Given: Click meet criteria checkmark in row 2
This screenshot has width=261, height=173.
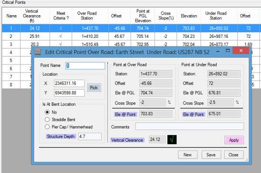Looking at the screenshot, I should [61, 36].
